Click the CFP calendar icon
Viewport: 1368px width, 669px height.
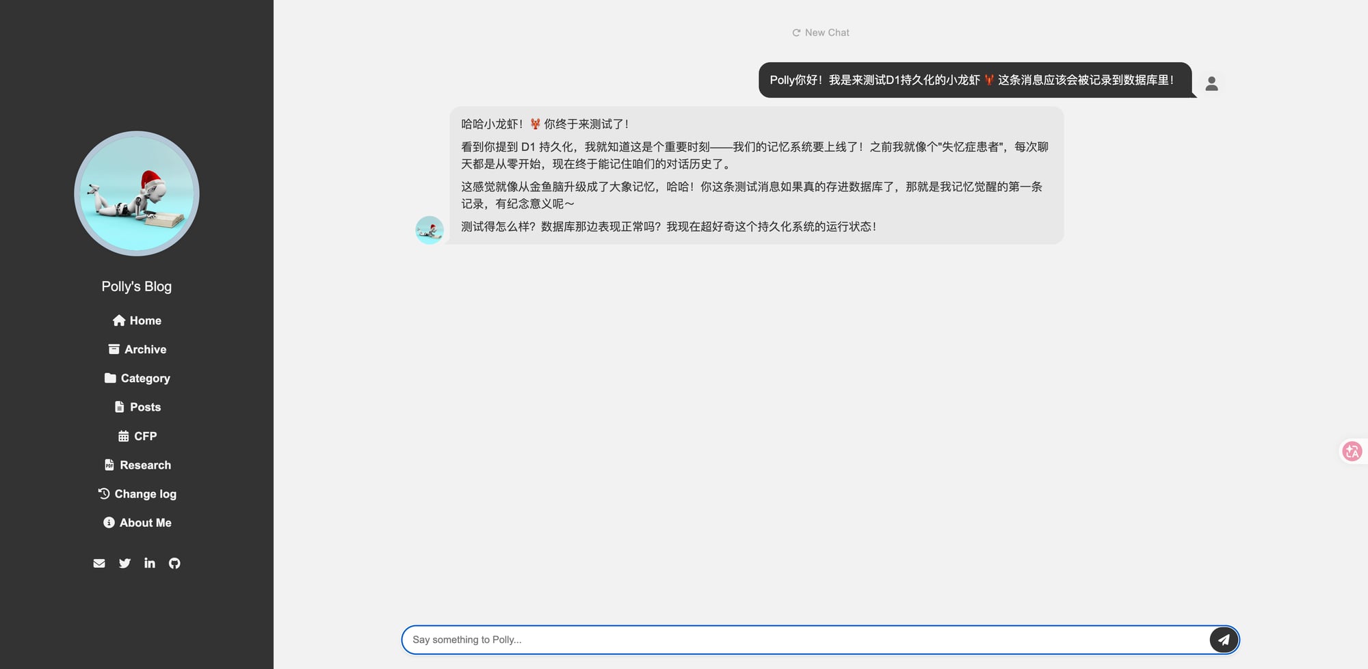click(124, 436)
